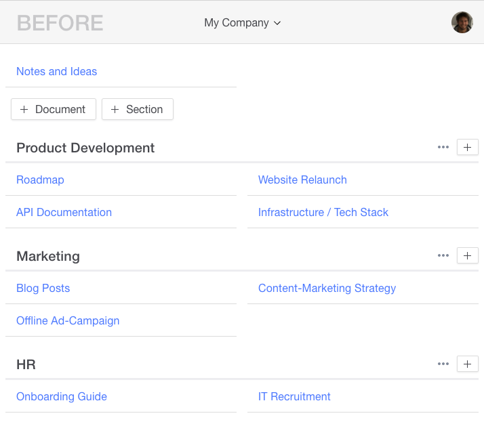This screenshot has height=422, width=484.
Task: Open the Website Relaunch document
Action: pos(302,180)
